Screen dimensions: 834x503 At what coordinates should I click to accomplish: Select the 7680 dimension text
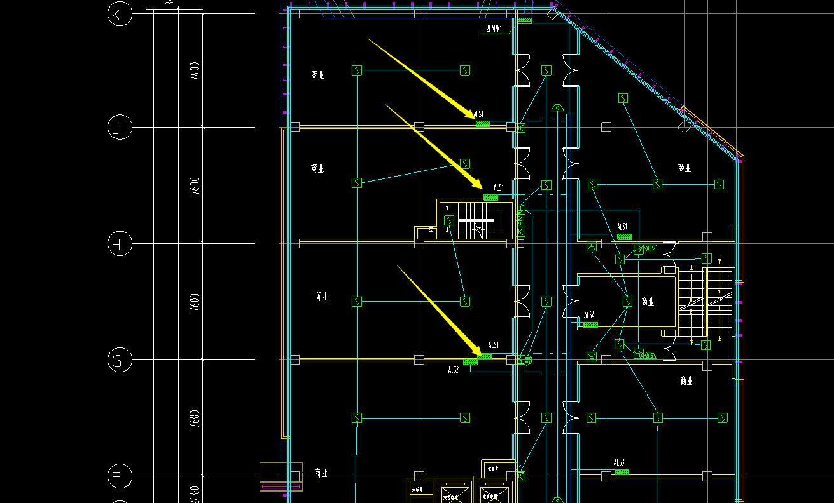195,419
